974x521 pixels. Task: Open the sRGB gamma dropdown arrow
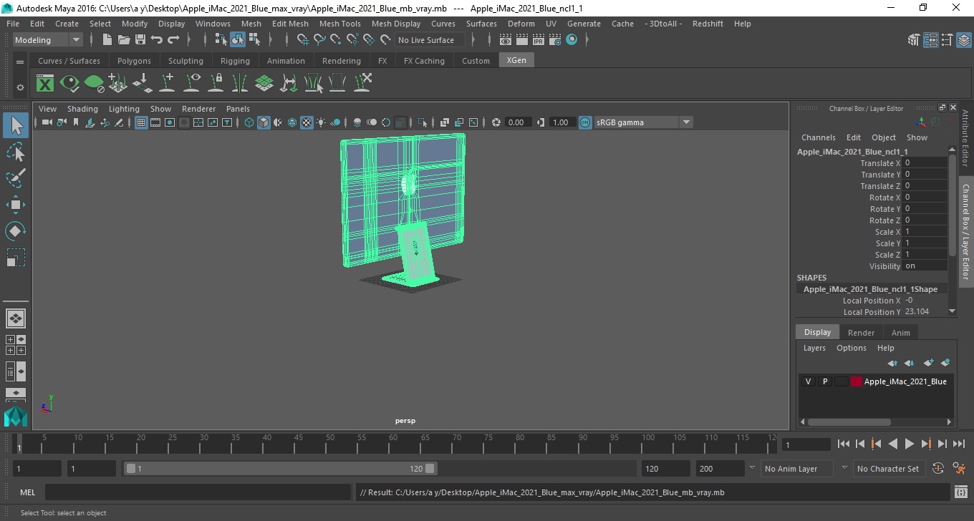point(686,122)
